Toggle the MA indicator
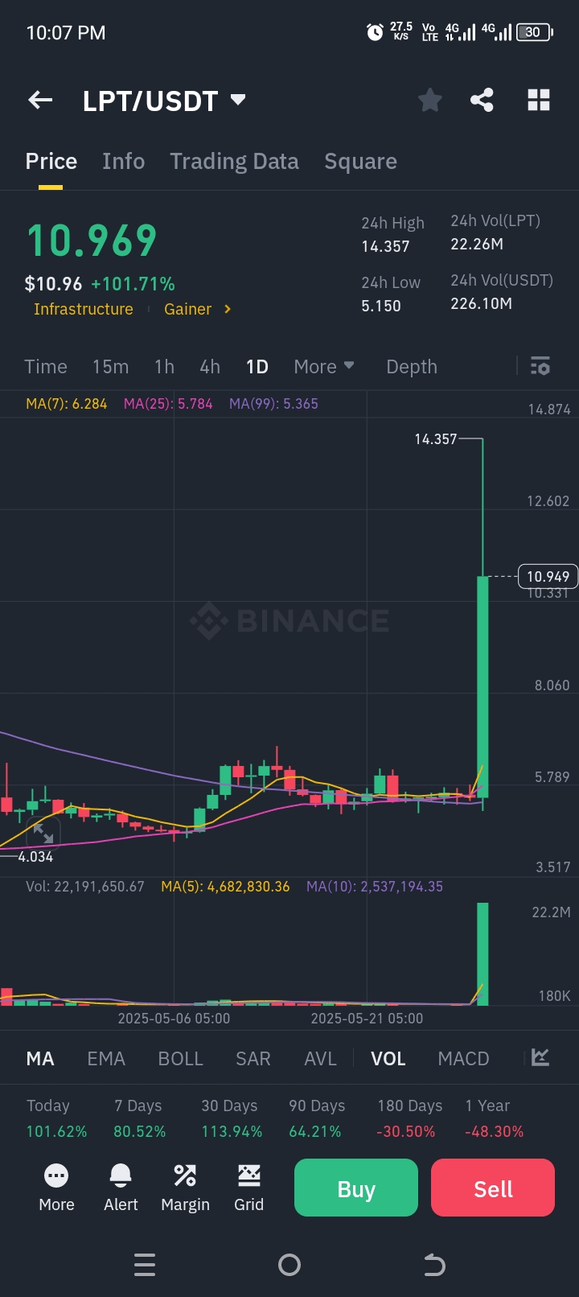The height and width of the screenshot is (1297, 579). pos(40,1058)
